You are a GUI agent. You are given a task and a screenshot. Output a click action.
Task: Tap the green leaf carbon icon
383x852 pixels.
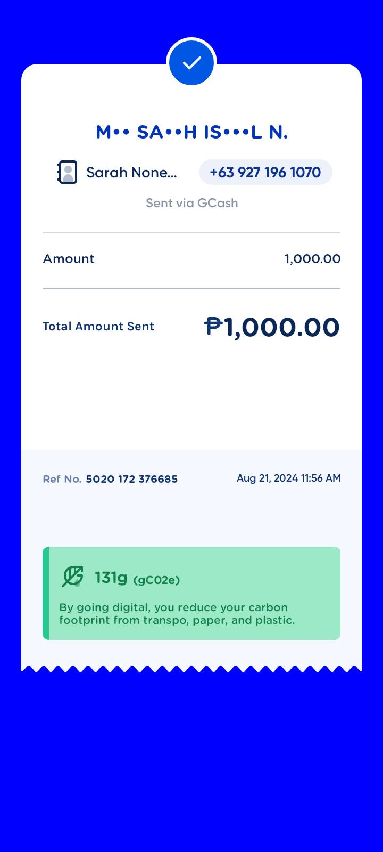point(73,577)
